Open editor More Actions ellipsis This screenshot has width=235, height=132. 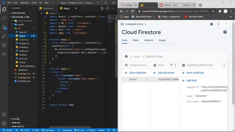[x=113, y=8]
